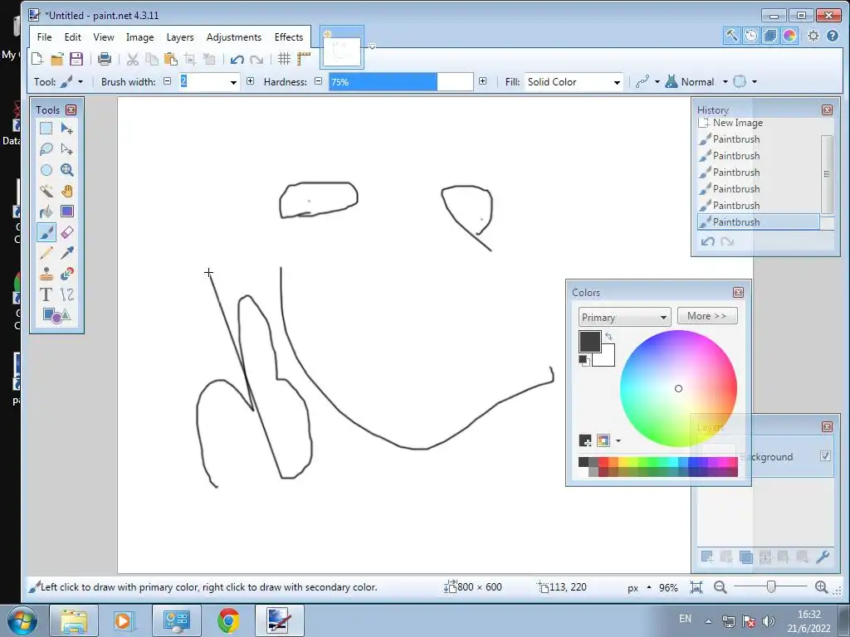
Task: Click the Undo arrow in the toolbar
Action: click(237, 60)
